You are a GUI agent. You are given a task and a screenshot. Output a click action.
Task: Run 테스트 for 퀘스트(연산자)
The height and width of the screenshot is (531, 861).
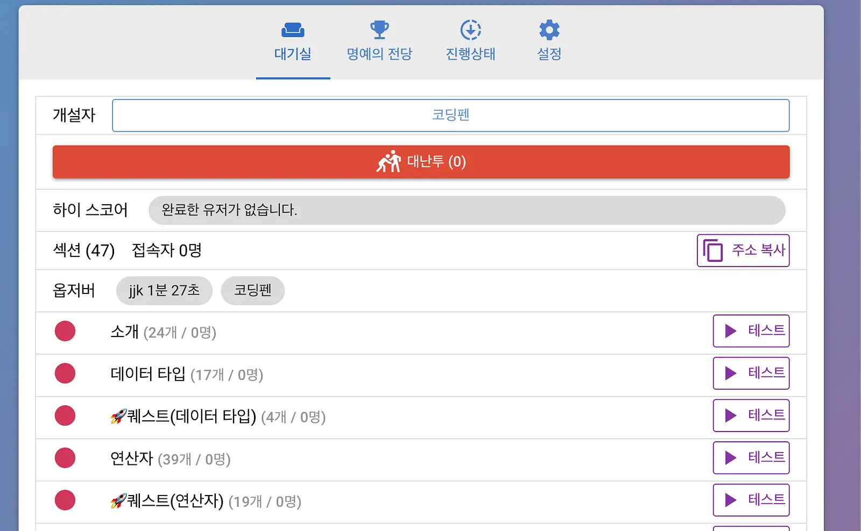point(751,500)
